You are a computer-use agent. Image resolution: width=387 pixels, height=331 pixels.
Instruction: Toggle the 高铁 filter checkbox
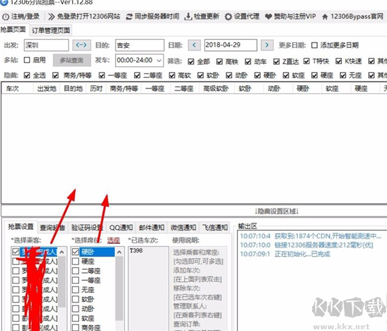[x=219, y=61]
